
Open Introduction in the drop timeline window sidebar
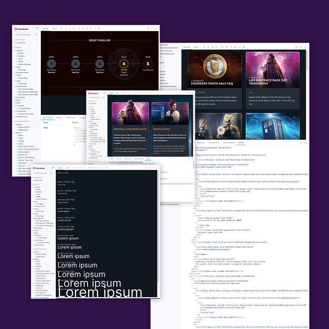pyautogui.click(x=20, y=43)
